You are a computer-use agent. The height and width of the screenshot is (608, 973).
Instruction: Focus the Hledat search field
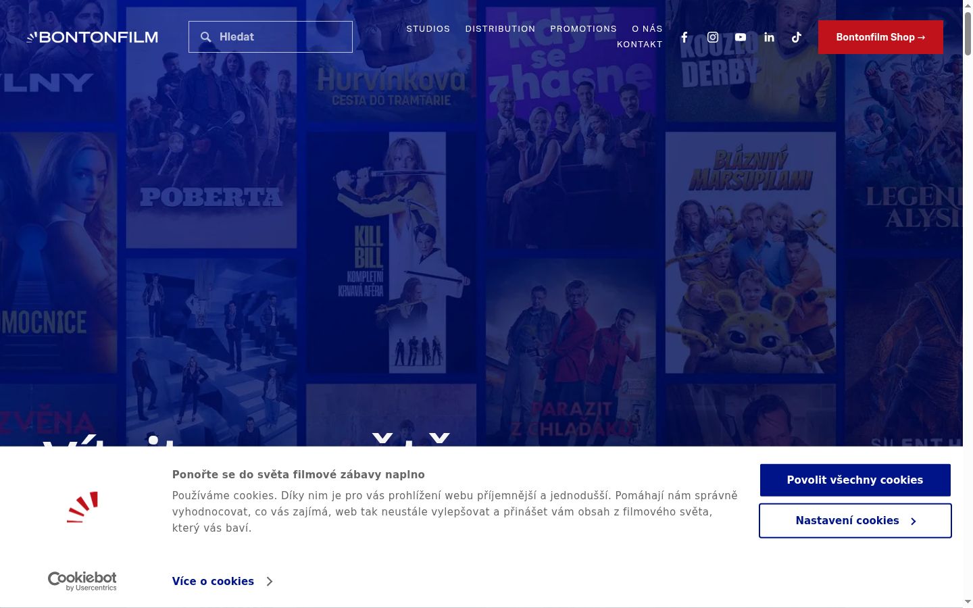(270, 36)
